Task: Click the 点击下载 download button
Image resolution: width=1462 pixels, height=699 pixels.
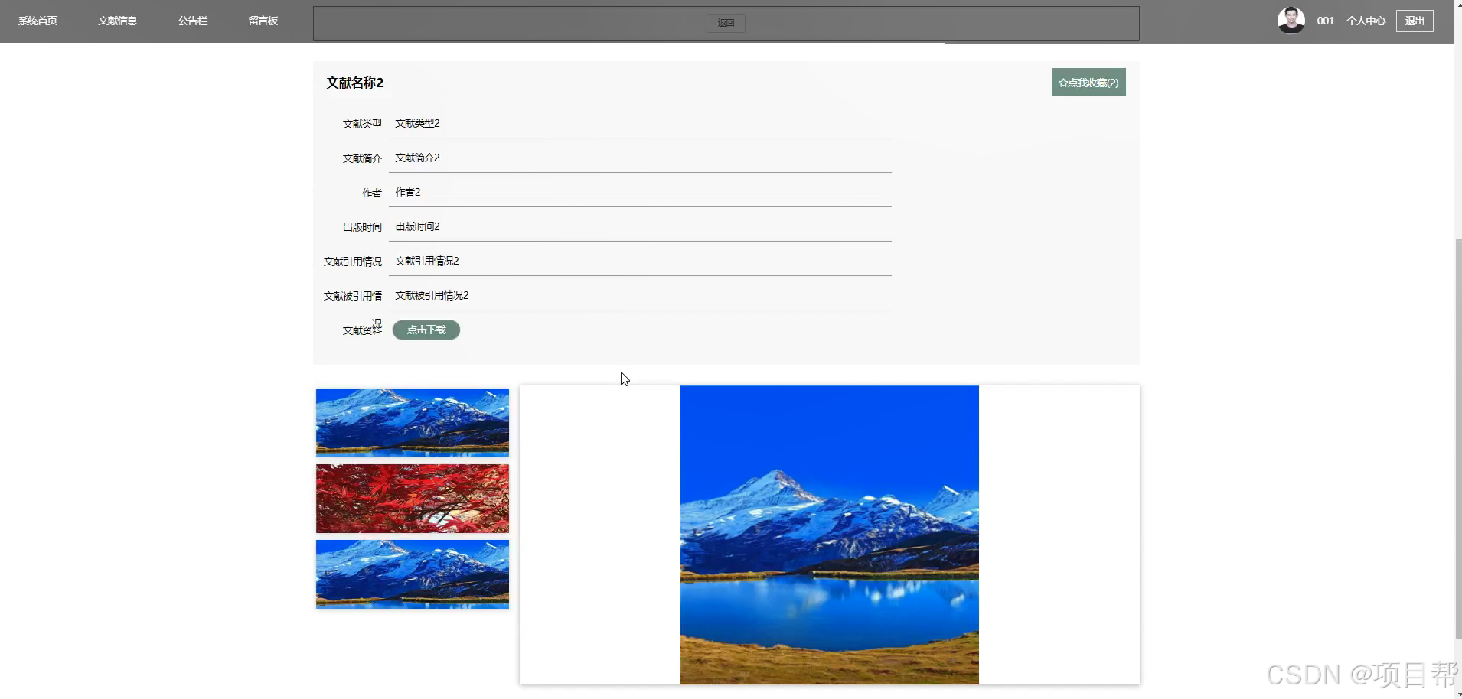Action: pyautogui.click(x=426, y=330)
